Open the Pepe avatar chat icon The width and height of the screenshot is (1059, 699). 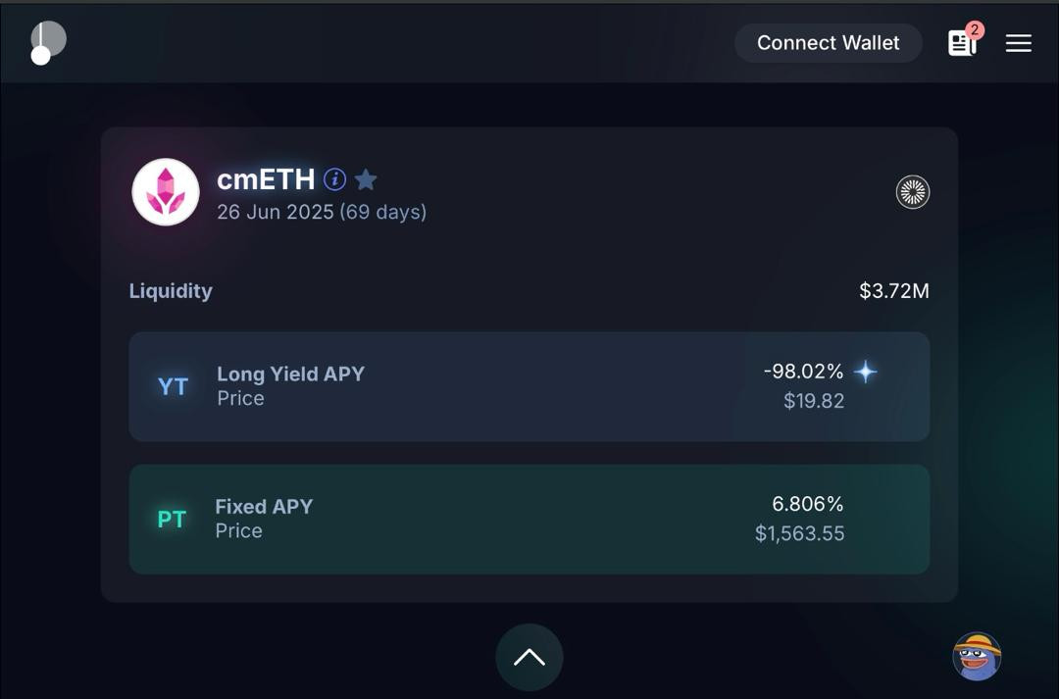[977, 656]
